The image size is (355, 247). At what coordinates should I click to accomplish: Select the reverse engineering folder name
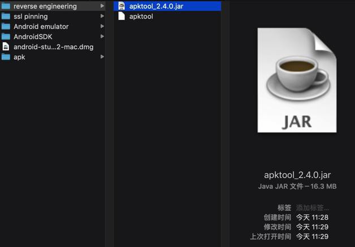point(45,6)
